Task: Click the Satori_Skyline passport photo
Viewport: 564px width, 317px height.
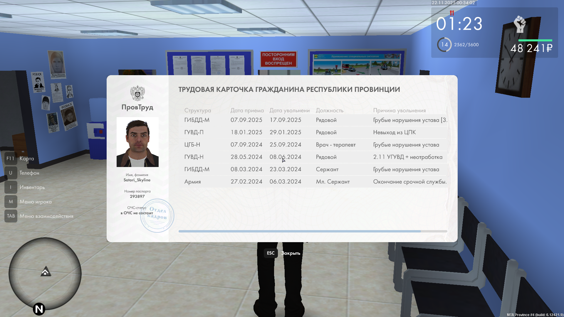Action: [137, 142]
